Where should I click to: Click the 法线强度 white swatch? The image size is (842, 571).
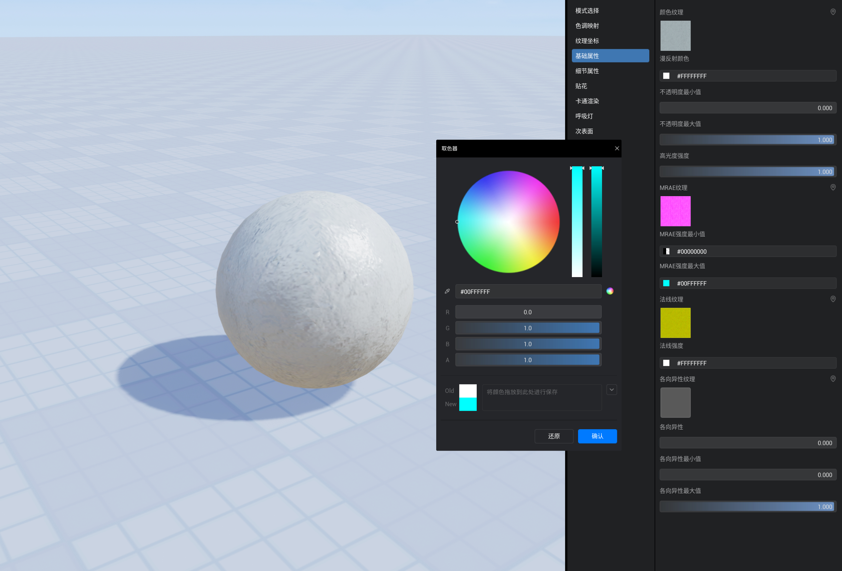coord(666,363)
